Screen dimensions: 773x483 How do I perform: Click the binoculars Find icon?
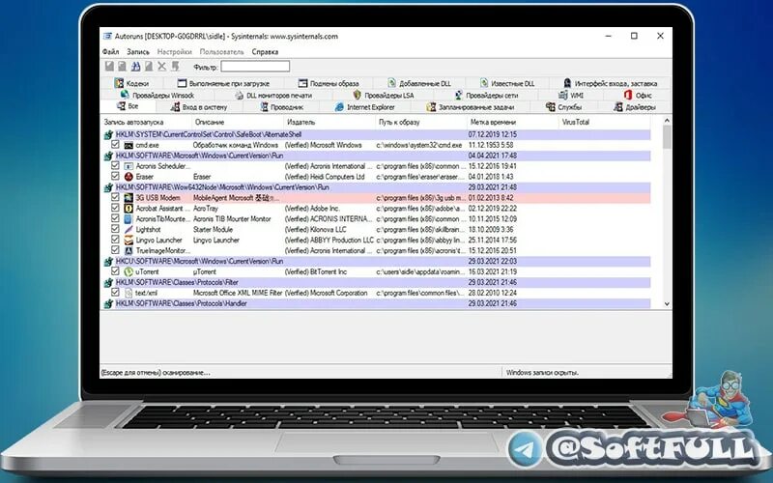coord(135,66)
